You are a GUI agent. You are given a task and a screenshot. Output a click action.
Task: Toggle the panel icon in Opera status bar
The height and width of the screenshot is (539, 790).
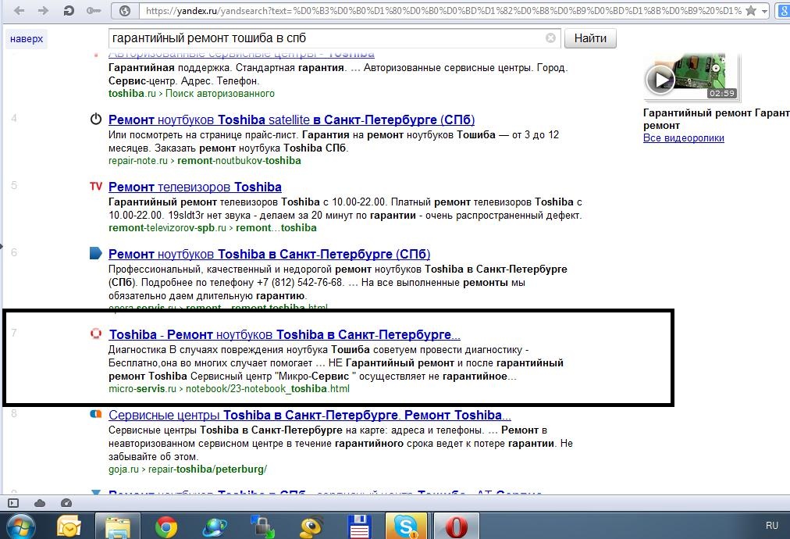pos(13,503)
